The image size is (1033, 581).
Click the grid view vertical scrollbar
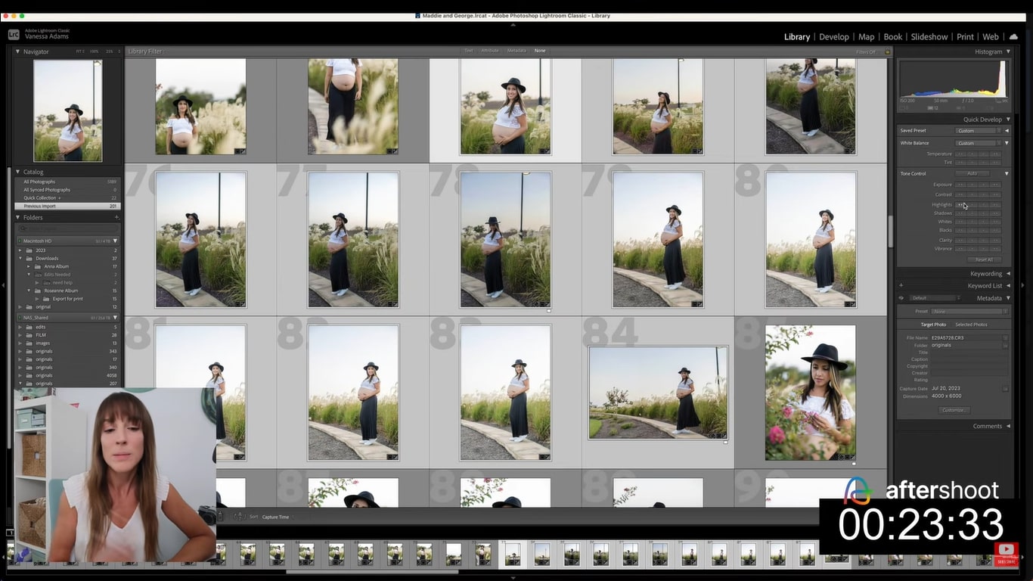click(x=890, y=231)
